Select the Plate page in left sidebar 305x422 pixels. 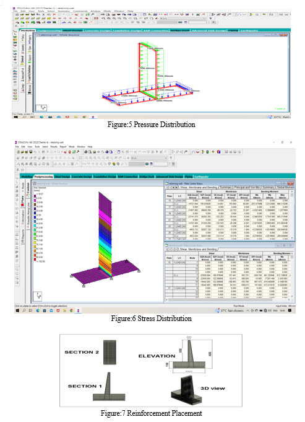tap(23, 201)
